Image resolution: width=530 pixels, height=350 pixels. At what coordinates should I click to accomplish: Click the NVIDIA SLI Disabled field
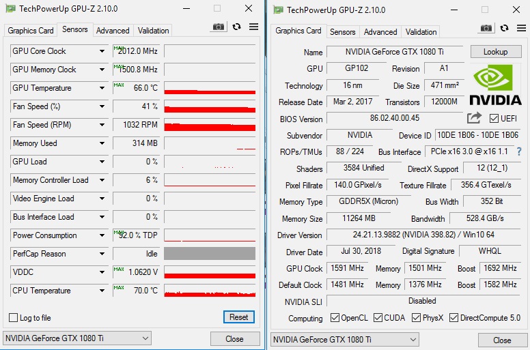click(423, 301)
